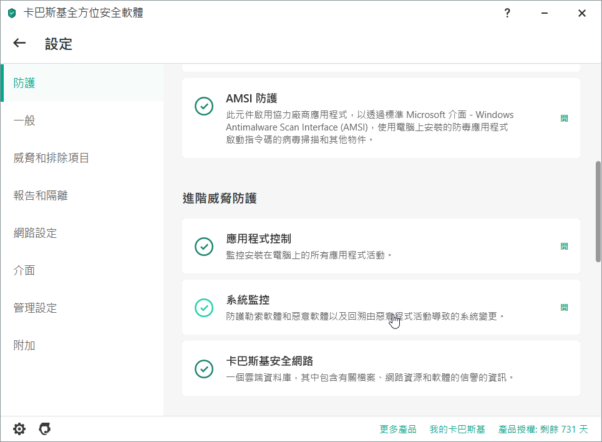Click the 我的卡巴斯基 link
This screenshot has height=442, width=602.
click(457, 430)
